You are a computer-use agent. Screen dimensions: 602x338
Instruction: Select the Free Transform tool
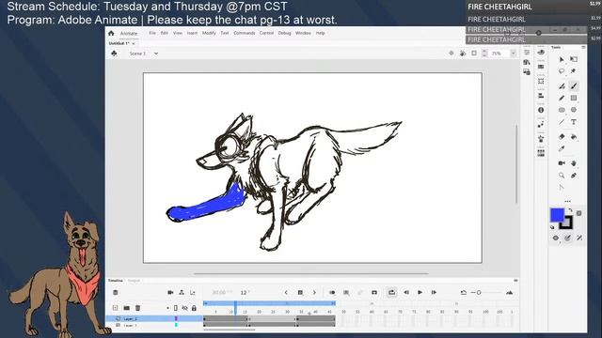coord(574,59)
